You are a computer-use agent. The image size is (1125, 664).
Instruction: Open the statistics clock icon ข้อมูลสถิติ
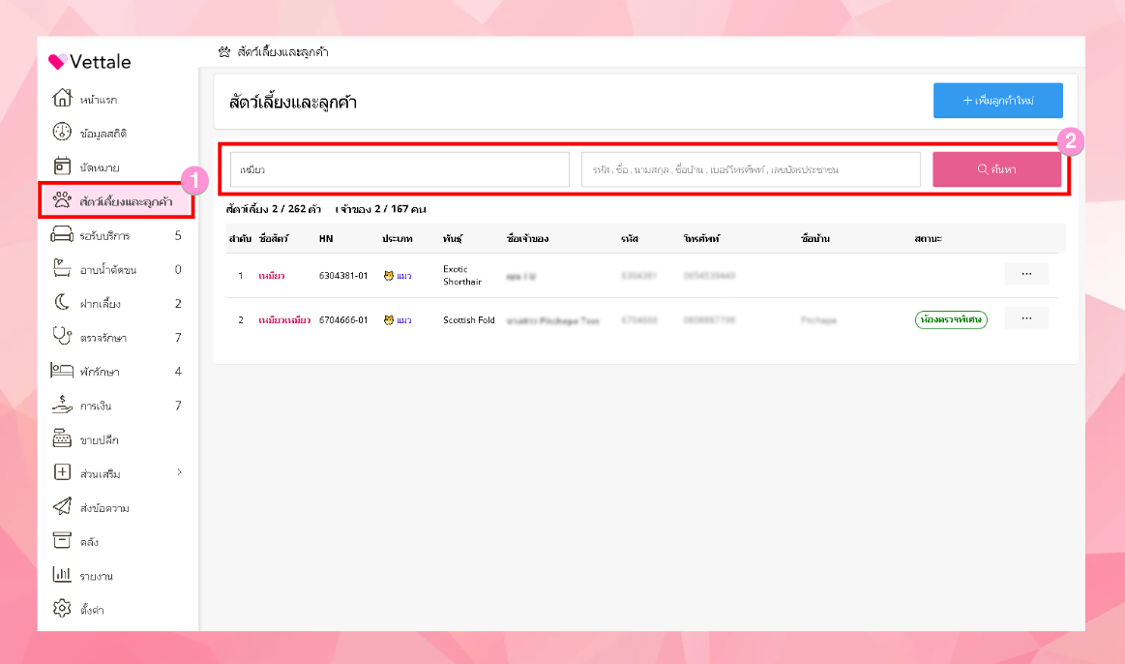[63, 132]
